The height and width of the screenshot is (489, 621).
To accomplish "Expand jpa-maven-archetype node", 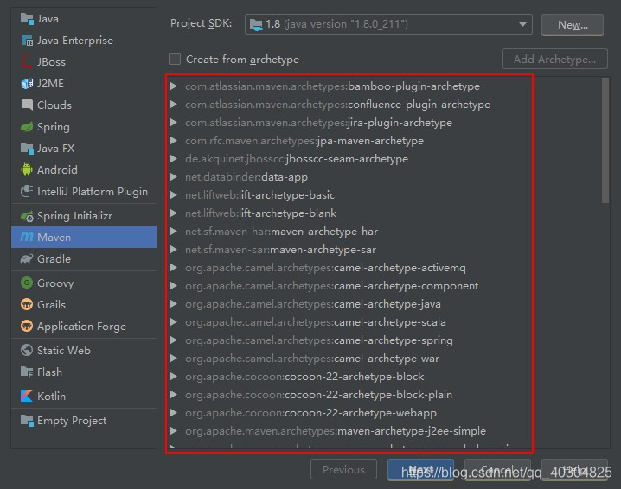I will click(x=174, y=141).
